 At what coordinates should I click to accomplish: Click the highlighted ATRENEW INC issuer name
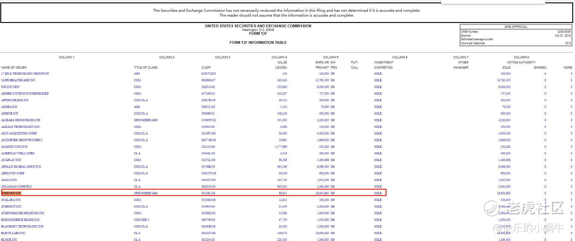click(12, 193)
